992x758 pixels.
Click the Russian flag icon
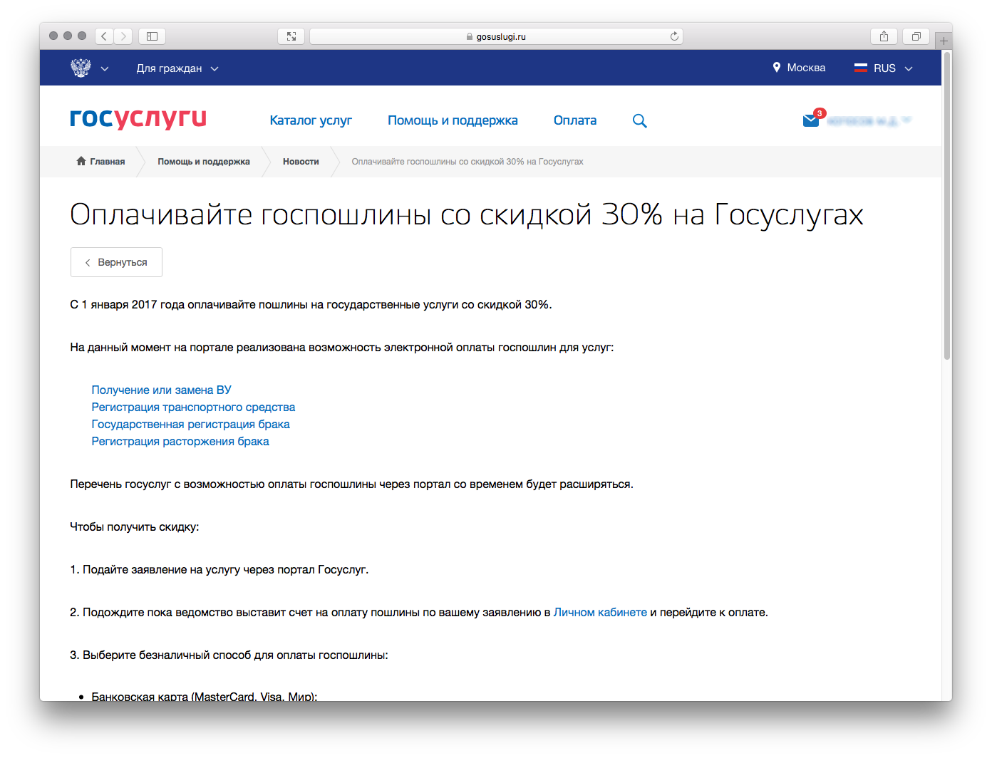[x=861, y=68]
